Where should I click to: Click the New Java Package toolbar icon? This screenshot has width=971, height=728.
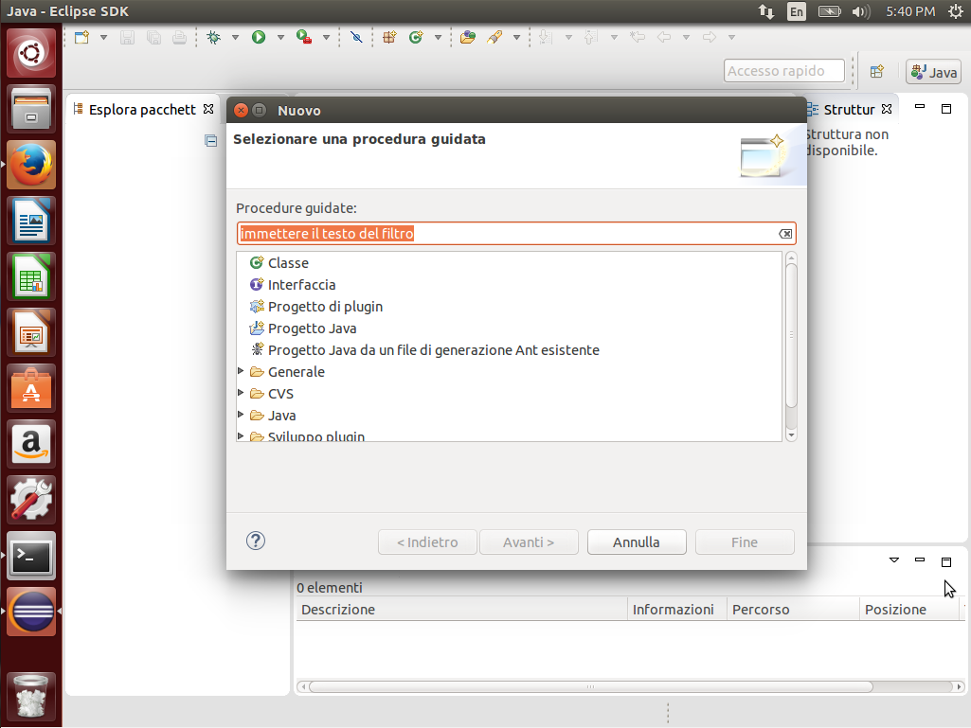pos(389,38)
